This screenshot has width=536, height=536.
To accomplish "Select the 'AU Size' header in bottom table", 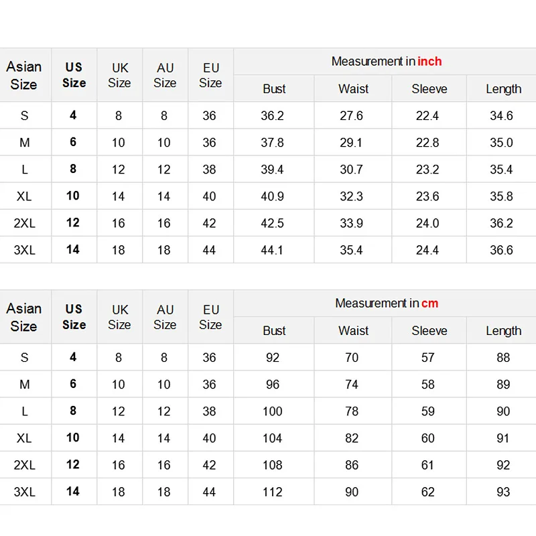I will click(x=165, y=317).
